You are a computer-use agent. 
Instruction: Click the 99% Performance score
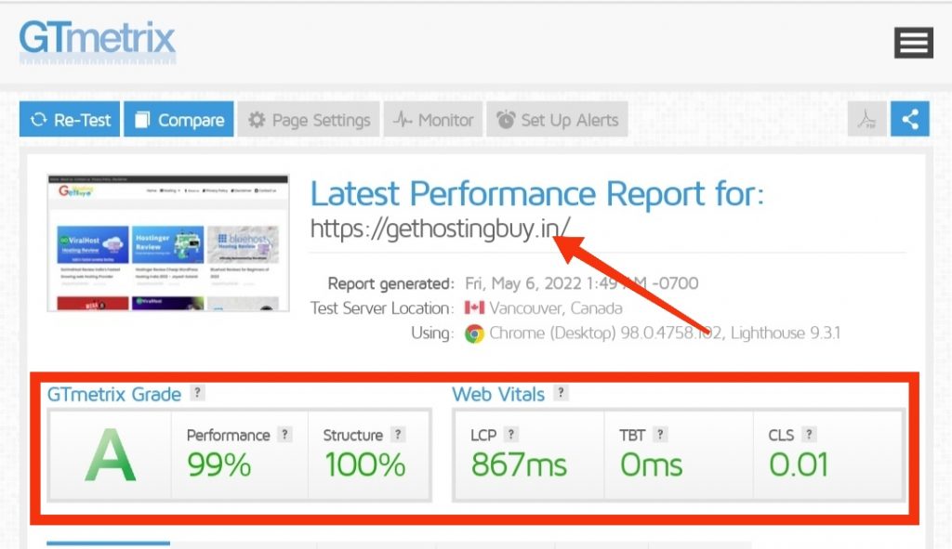click(x=219, y=465)
